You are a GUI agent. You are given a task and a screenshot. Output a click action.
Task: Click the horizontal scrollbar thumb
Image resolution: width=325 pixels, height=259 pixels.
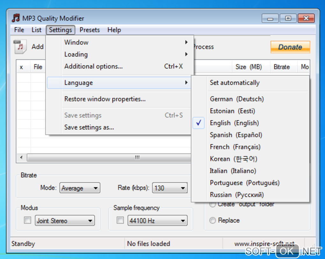[x=109, y=158]
